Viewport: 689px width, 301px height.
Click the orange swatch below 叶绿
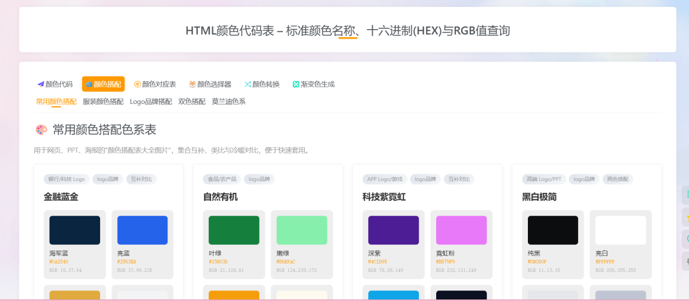tap(234, 295)
